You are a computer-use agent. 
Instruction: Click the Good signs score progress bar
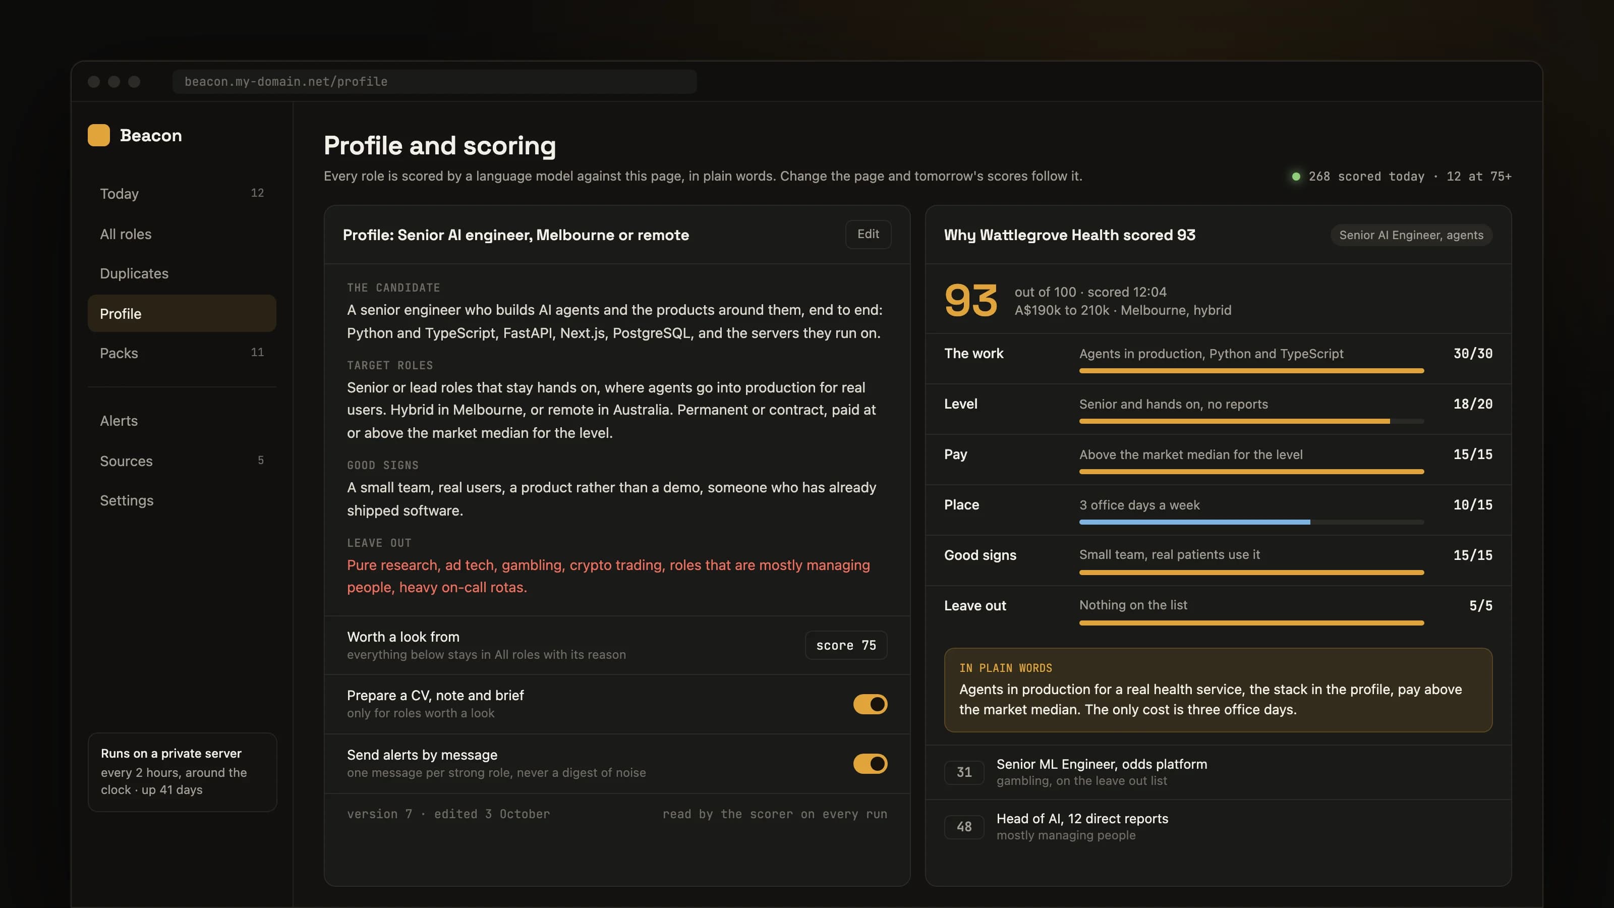[1251, 573]
